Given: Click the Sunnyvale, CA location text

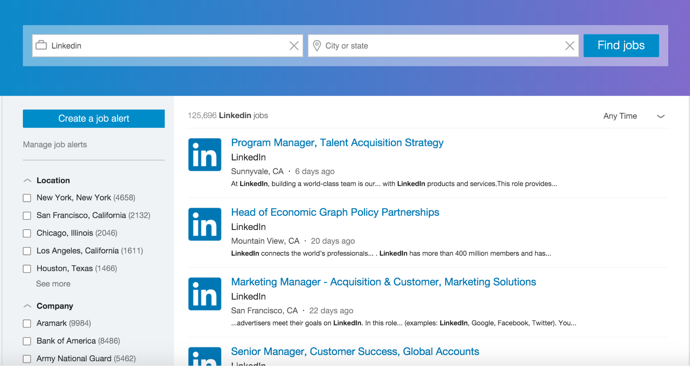Looking at the screenshot, I should 257,171.
